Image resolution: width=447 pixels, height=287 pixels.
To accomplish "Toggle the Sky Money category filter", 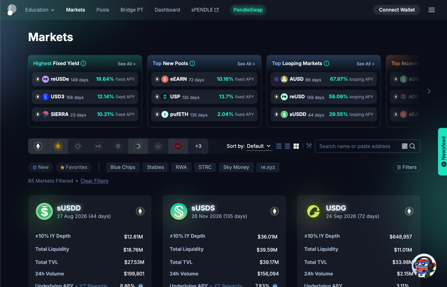I will point(236,167).
